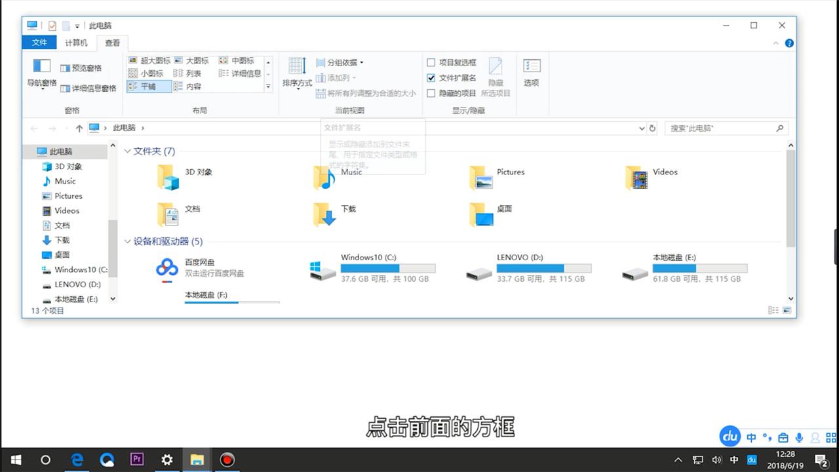Go up one level with up arrow
The height and width of the screenshot is (472, 839).
pyautogui.click(x=79, y=128)
